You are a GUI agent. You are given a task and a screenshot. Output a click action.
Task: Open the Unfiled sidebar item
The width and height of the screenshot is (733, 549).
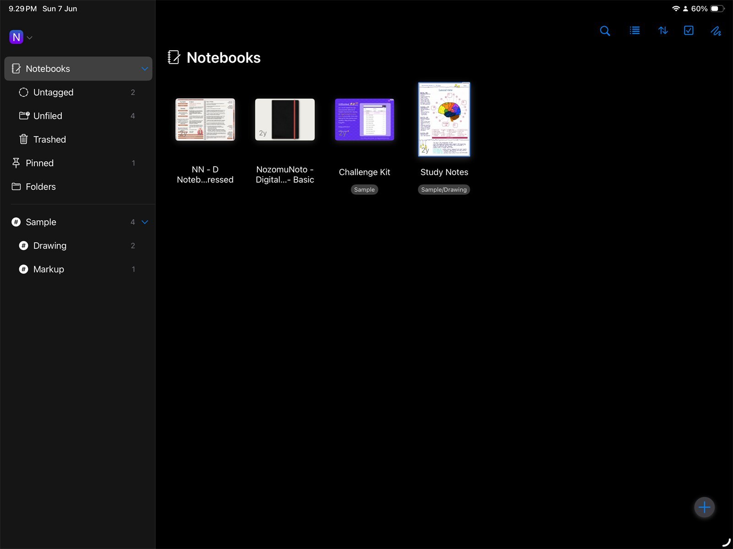tap(78, 116)
